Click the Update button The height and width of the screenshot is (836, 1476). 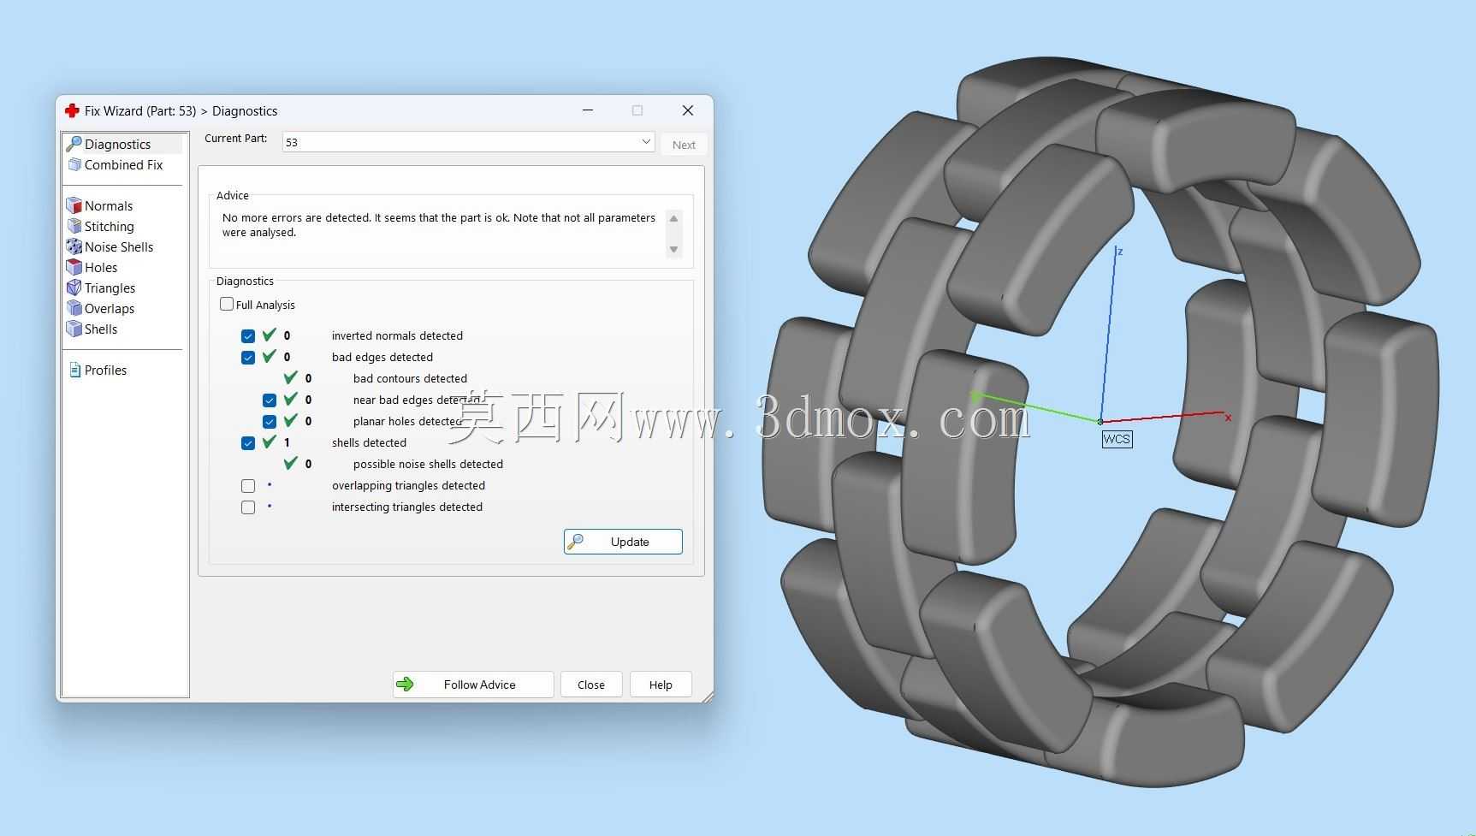coord(623,542)
